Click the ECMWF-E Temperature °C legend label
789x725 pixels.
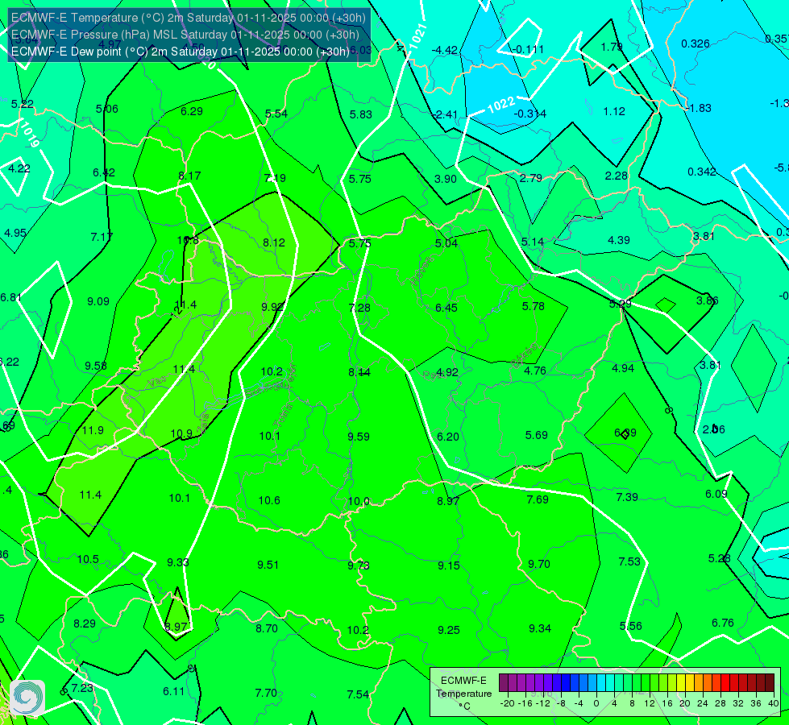pos(463,694)
